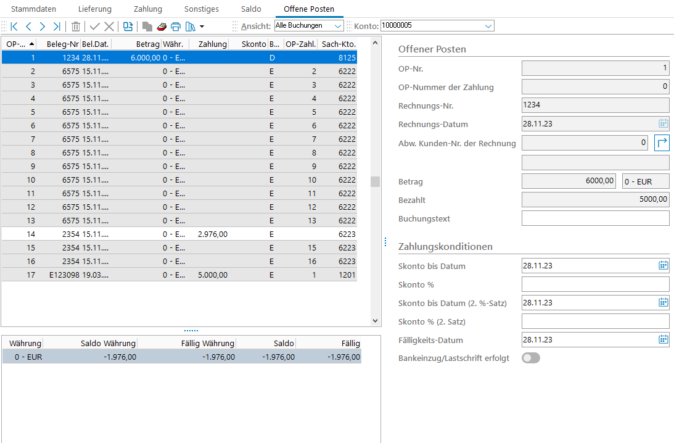
Task: Click into the Buchungstext field
Action: click(595, 218)
